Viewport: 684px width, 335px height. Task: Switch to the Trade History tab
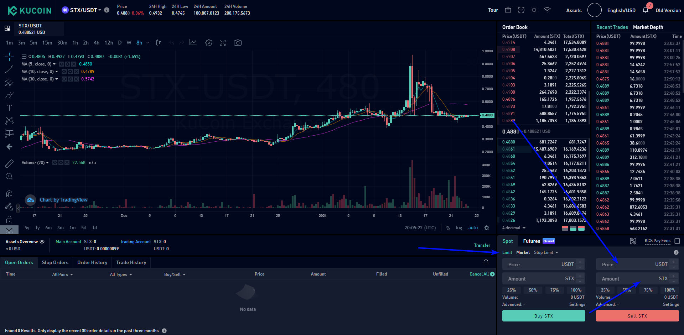point(131,262)
